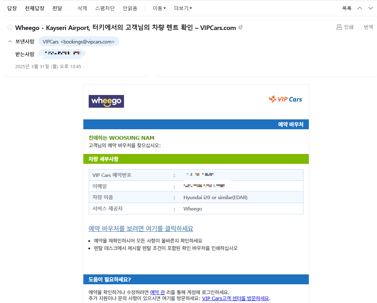
Task: Open email in new window icon
Action: click(240, 28)
